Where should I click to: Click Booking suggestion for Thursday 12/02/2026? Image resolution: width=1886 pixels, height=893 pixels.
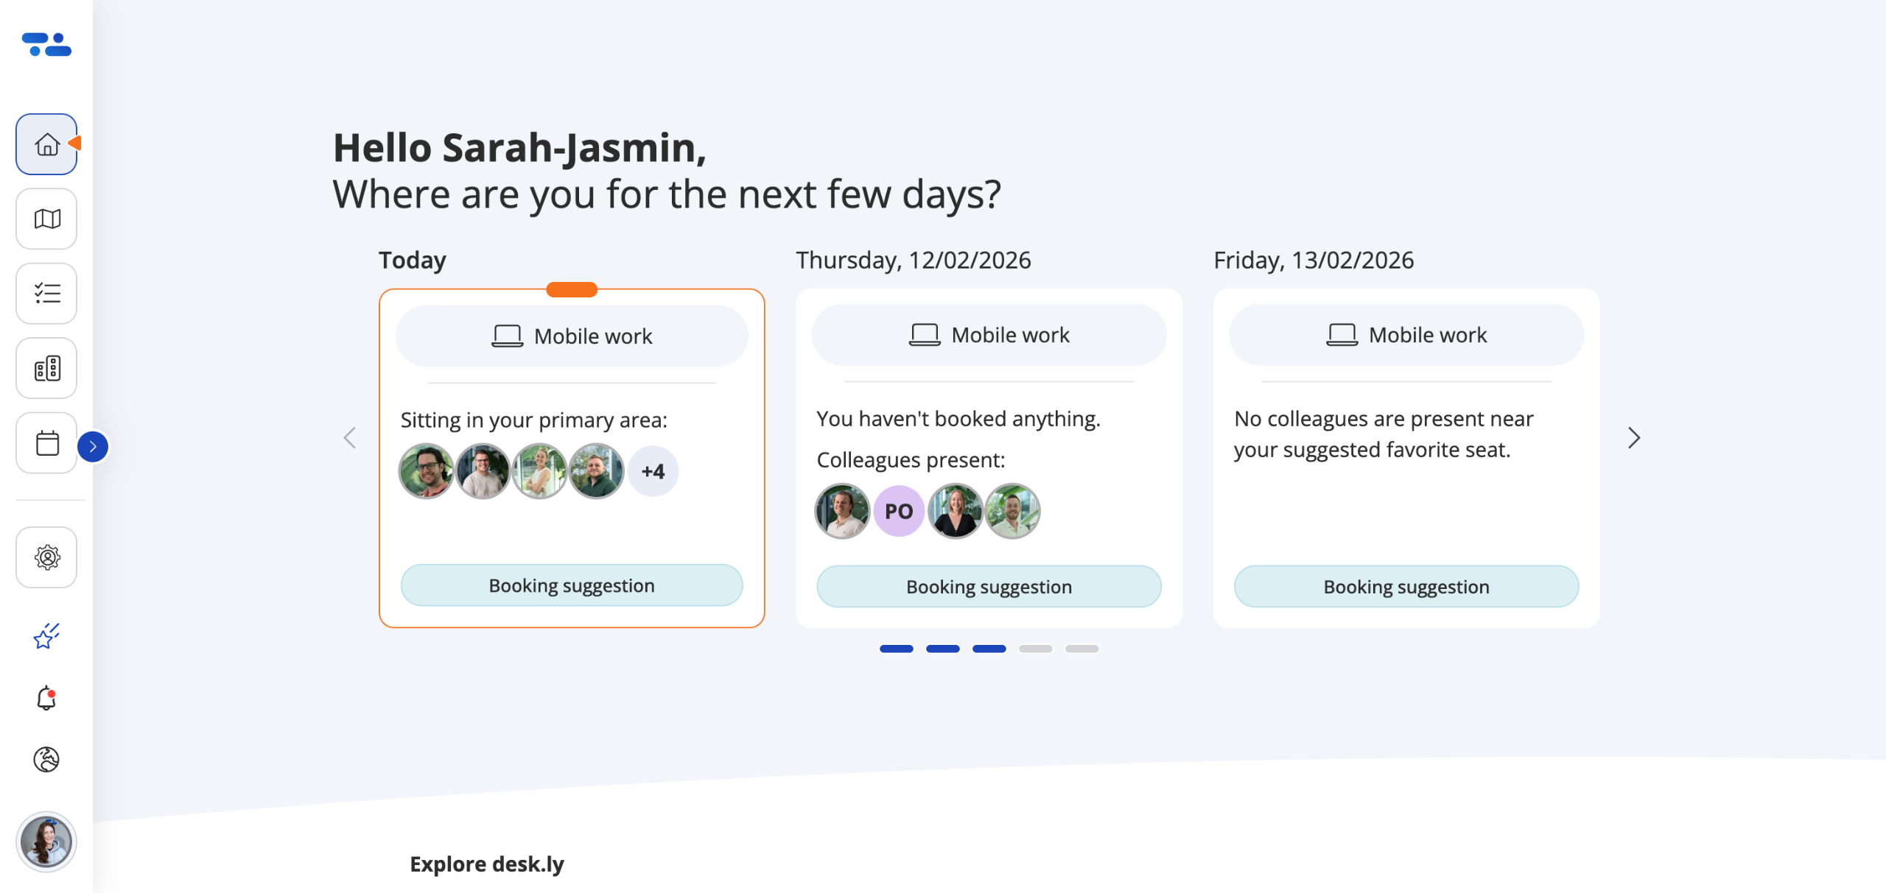coord(989,587)
